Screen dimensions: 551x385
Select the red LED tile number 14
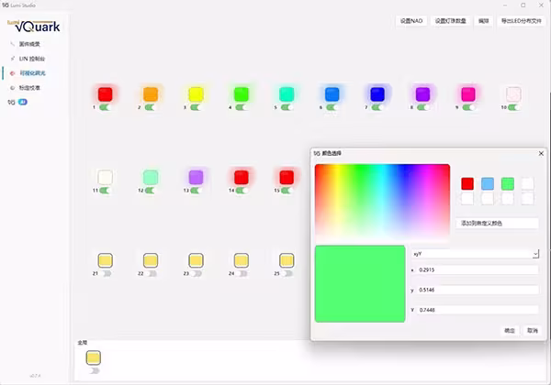241,178
